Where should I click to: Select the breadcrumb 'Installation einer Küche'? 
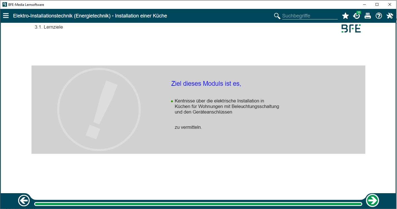(x=142, y=16)
